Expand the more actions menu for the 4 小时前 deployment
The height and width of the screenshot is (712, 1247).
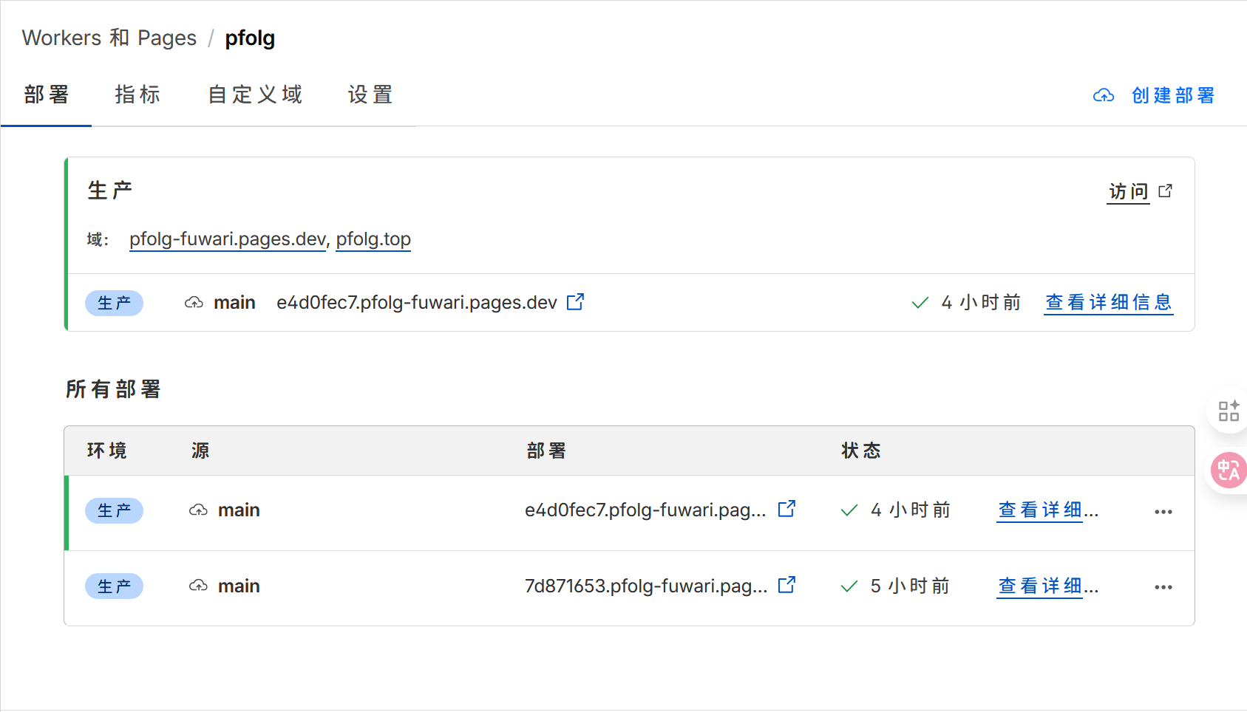[1163, 512]
